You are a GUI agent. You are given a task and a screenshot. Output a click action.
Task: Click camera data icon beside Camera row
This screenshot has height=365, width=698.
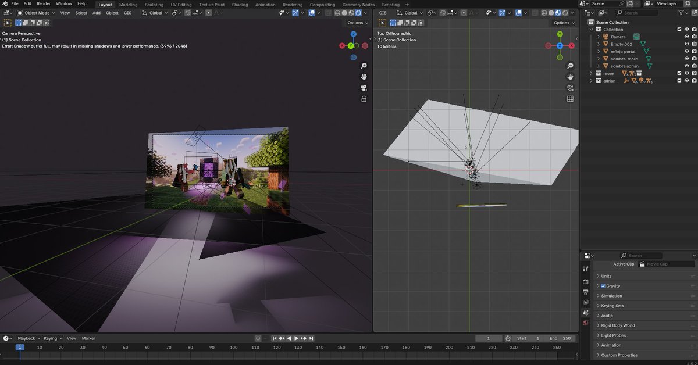(x=636, y=37)
